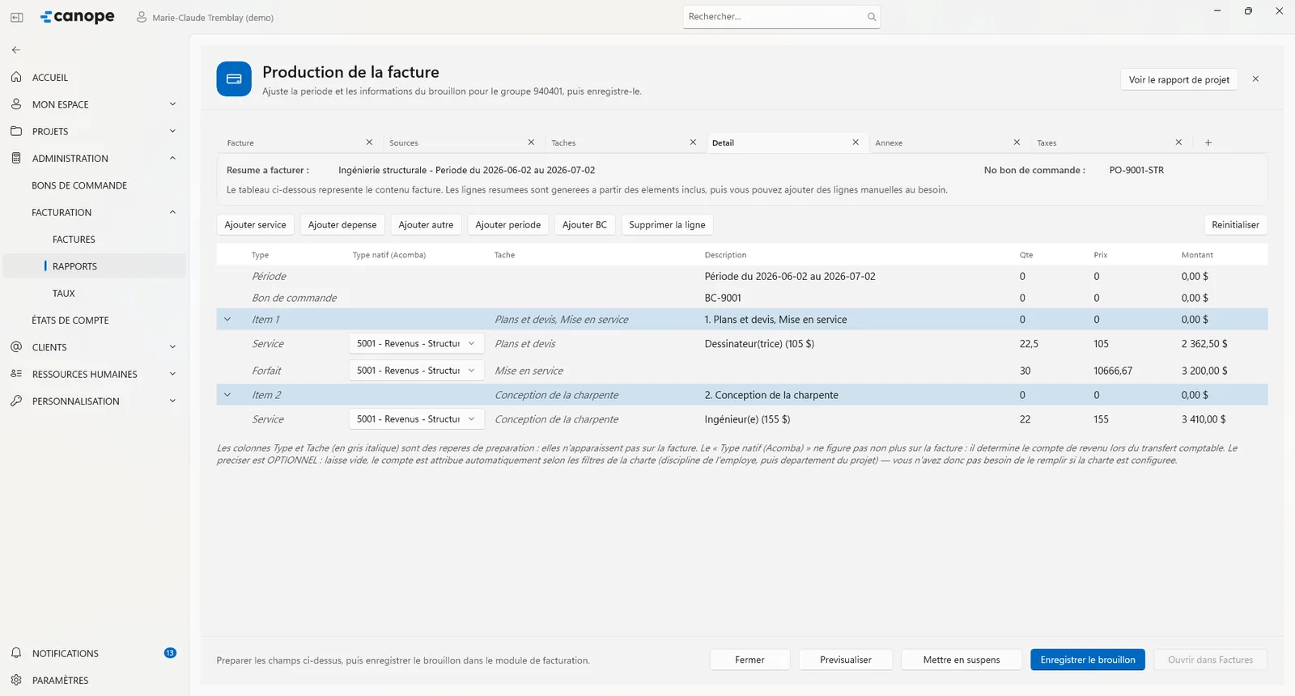The image size is (1295, 696).
Task: Open Paramètres gear icon
Action: click(x=16, y=680)
